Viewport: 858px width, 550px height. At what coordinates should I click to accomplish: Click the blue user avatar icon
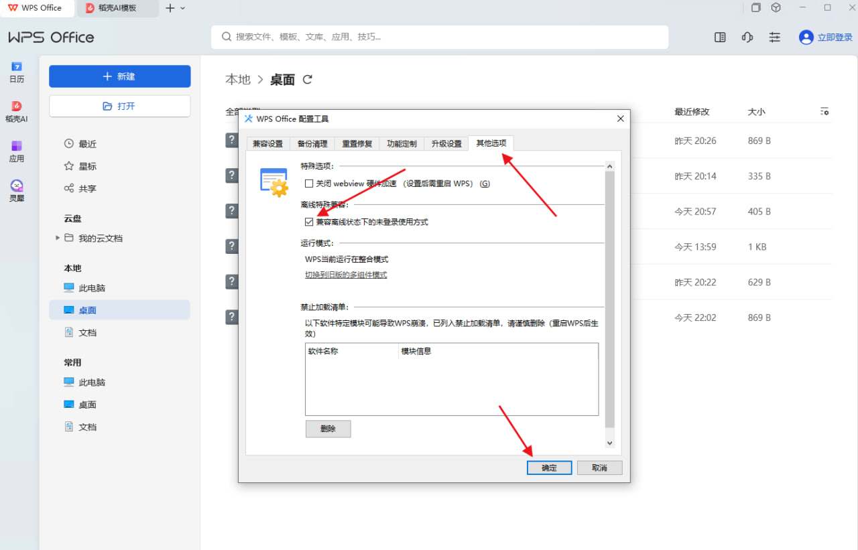click(806, 38)
